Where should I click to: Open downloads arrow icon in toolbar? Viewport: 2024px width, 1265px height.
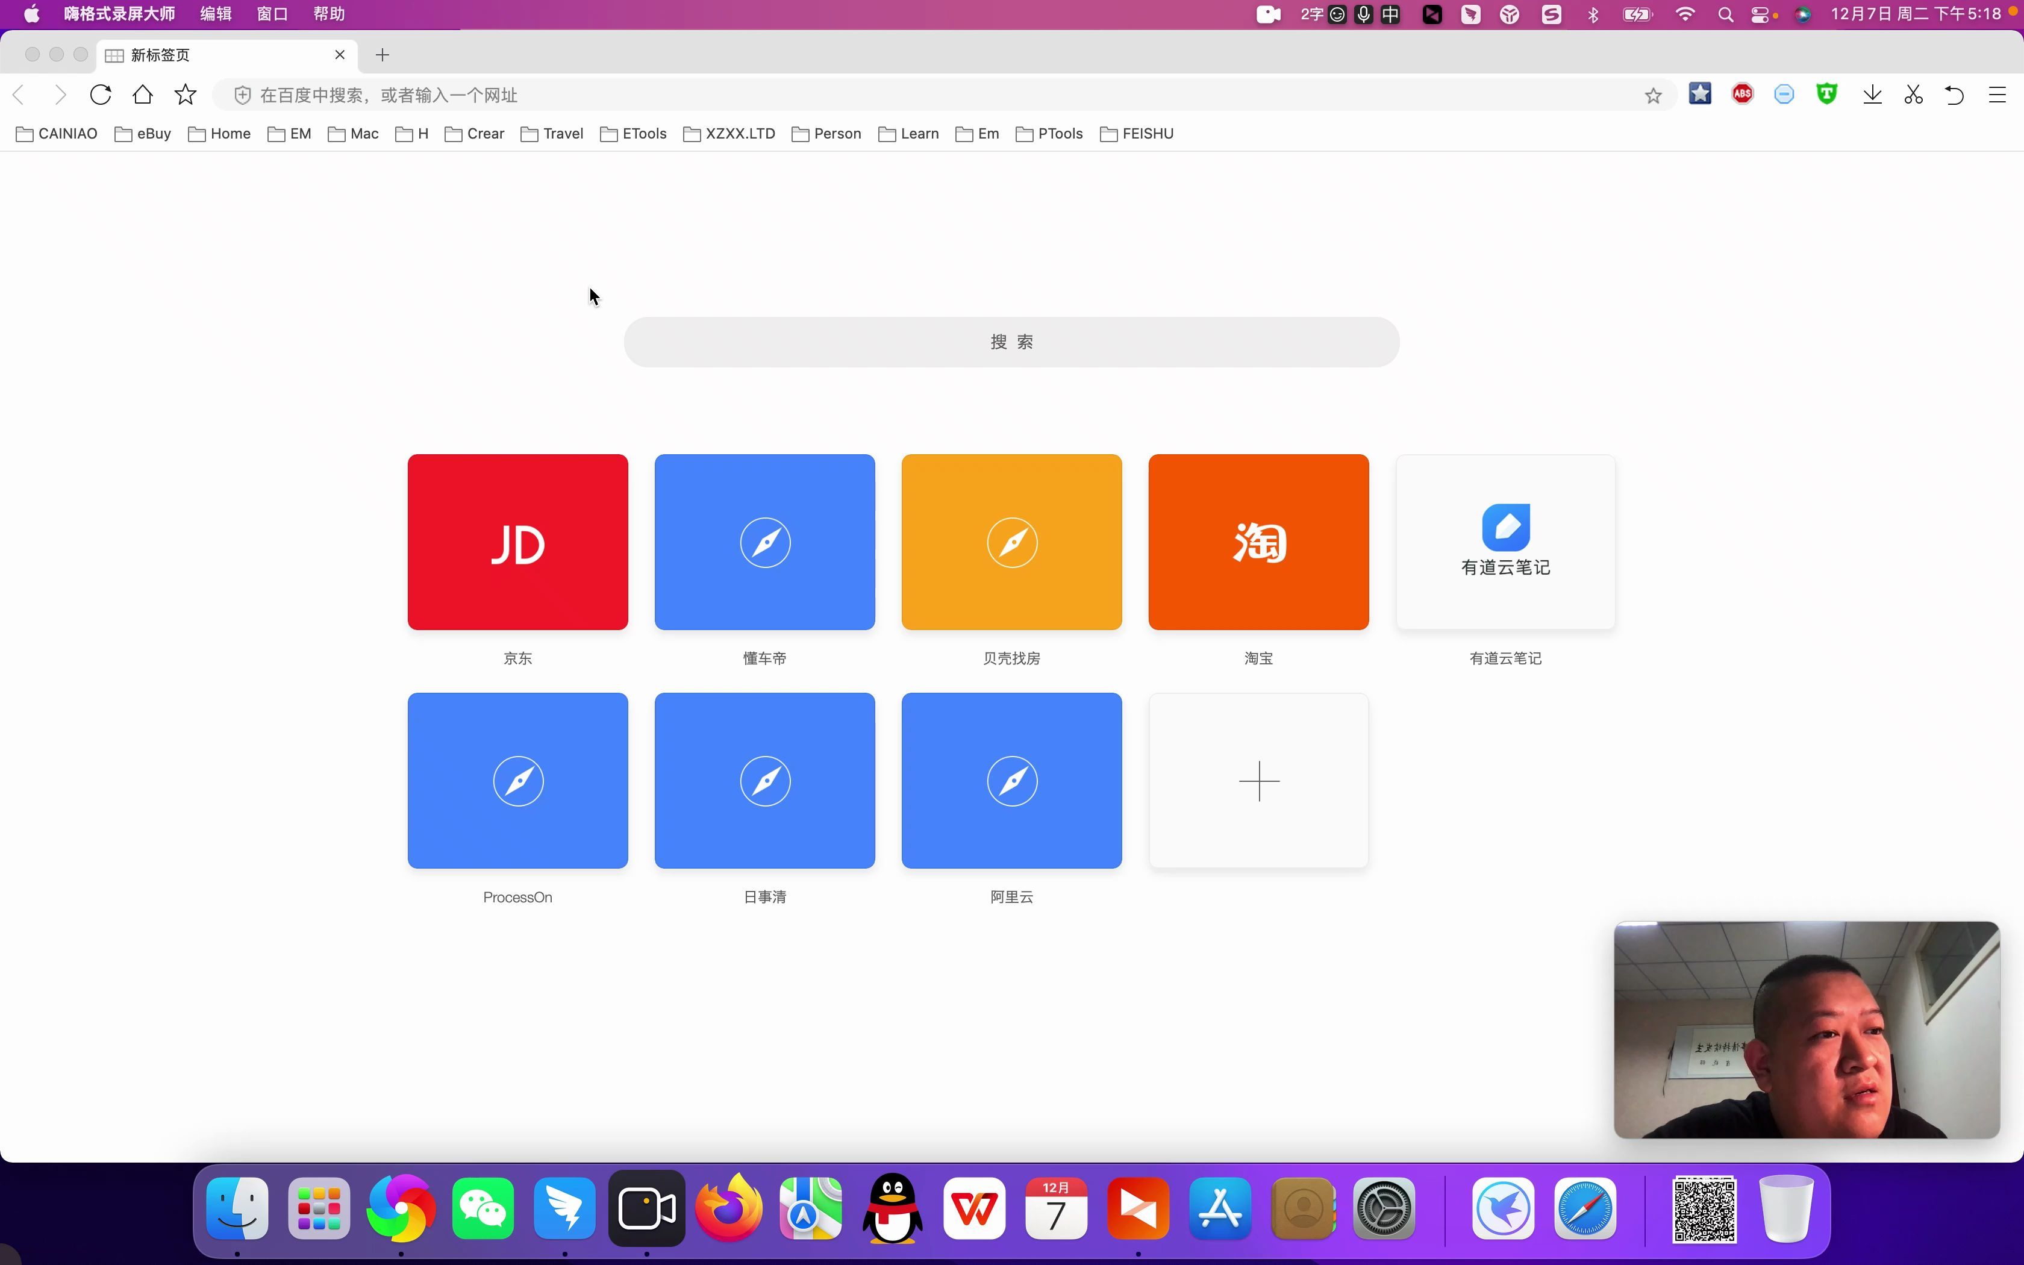point(1873,95)
